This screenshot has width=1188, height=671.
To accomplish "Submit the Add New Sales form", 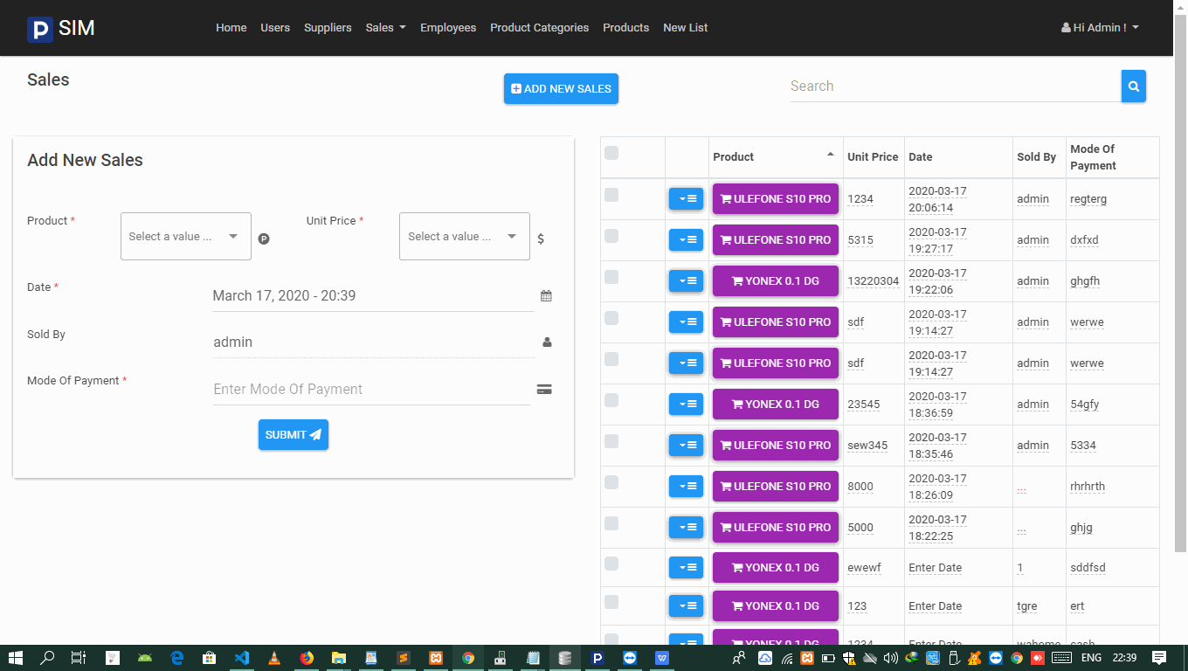I will (x=294, y=435).
